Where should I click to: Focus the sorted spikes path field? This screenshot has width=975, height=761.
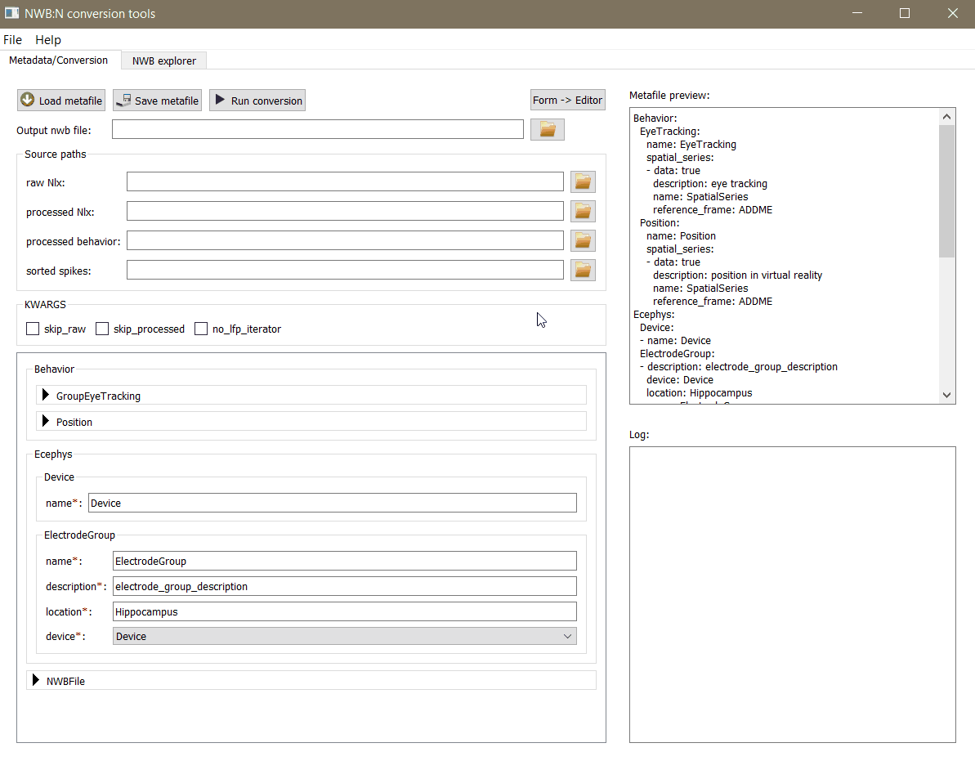[345, 270]
